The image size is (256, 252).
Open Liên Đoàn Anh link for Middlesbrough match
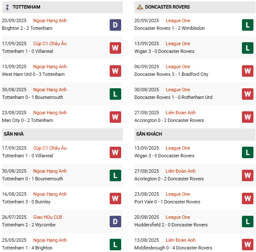click(x=180, y=240)
